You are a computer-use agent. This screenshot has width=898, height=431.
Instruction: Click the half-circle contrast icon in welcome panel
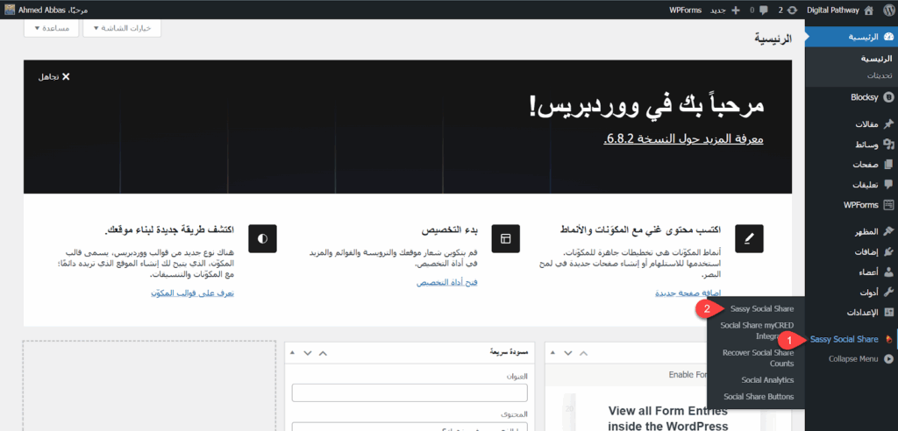pos(262,238)
